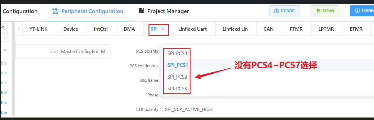Image resolution: width=374 pixels, height=120 pixels.
Task: Open the LPTMR tab
Action: (x=326, y=29)
